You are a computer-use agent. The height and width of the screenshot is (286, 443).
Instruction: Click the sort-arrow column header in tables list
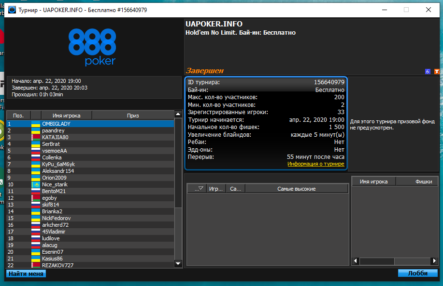point(197,189)
